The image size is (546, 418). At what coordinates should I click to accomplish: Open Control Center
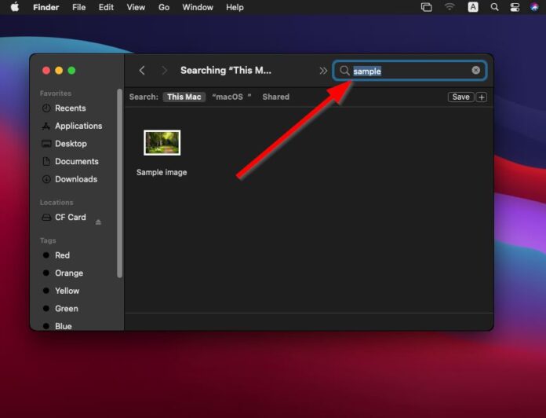tap(515, 7)
